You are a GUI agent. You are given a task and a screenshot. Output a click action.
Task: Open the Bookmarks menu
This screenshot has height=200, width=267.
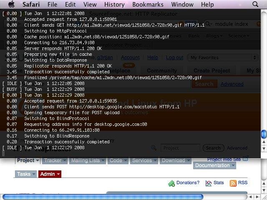click(148, 5)
